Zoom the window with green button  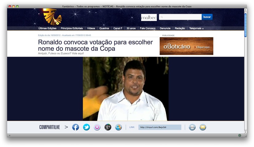click(17, 6)
